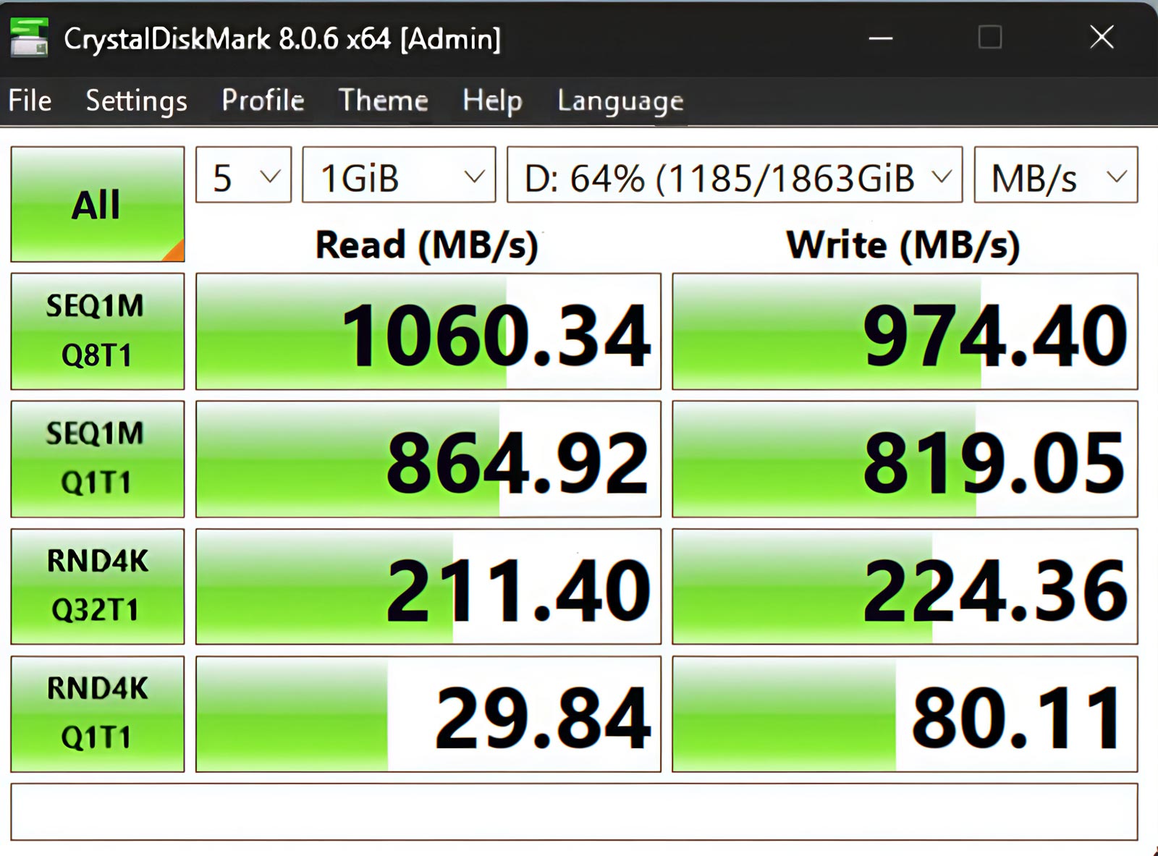Open the Language menu
This screenshot has width=1158, height=856.
point(619,101)
